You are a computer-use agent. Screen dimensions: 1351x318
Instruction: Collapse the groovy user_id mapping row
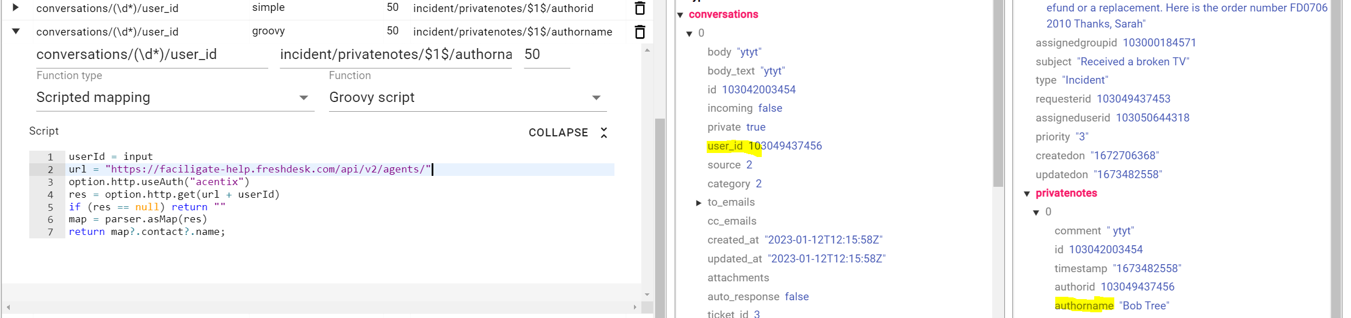pyautogui.click(x=16, y=32)
